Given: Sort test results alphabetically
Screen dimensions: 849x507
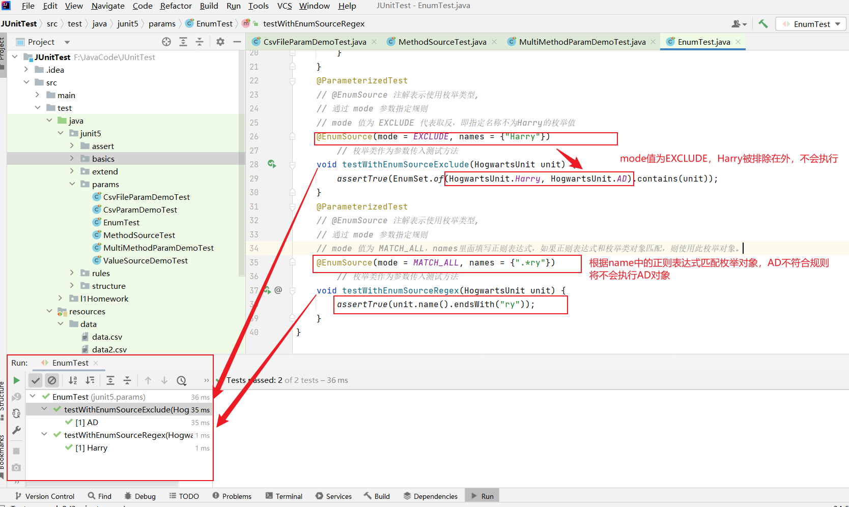Looking at the screenshot, I should click(73, 380).
